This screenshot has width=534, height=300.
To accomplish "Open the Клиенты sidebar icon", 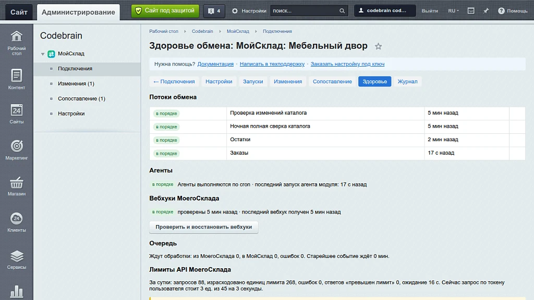I will (x=16, y=222).
